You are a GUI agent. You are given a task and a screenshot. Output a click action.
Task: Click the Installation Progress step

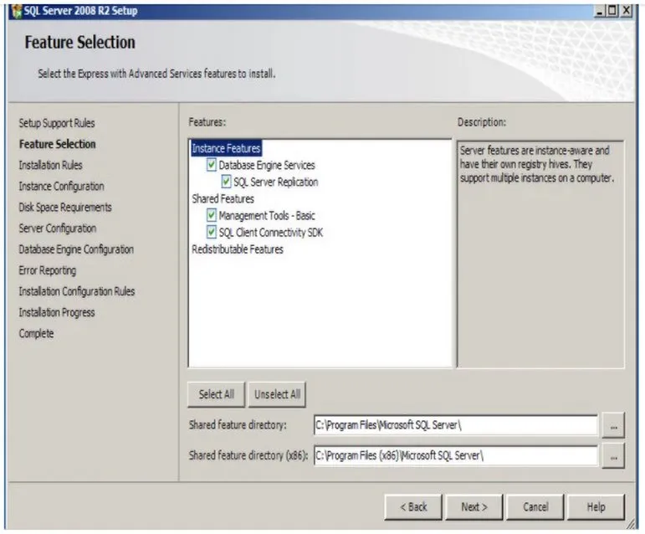[x=57, y=312]
